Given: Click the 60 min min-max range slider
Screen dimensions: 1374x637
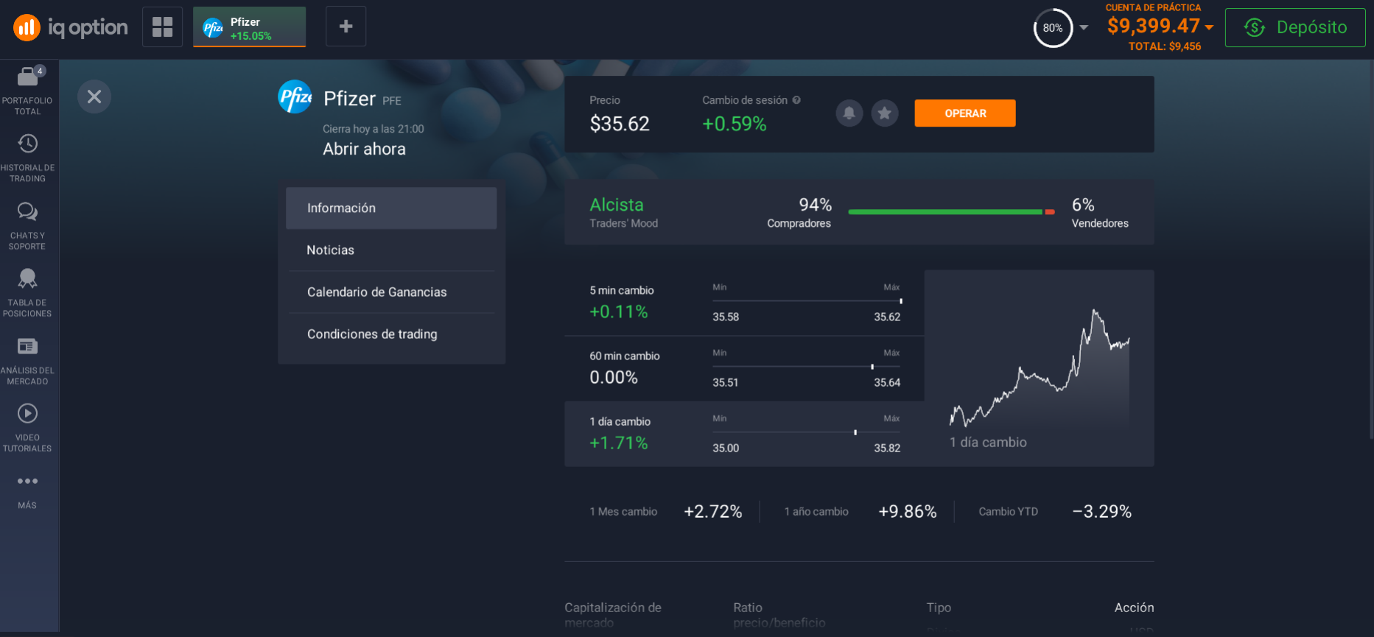Looking at the screenshot, I should 807,366.
